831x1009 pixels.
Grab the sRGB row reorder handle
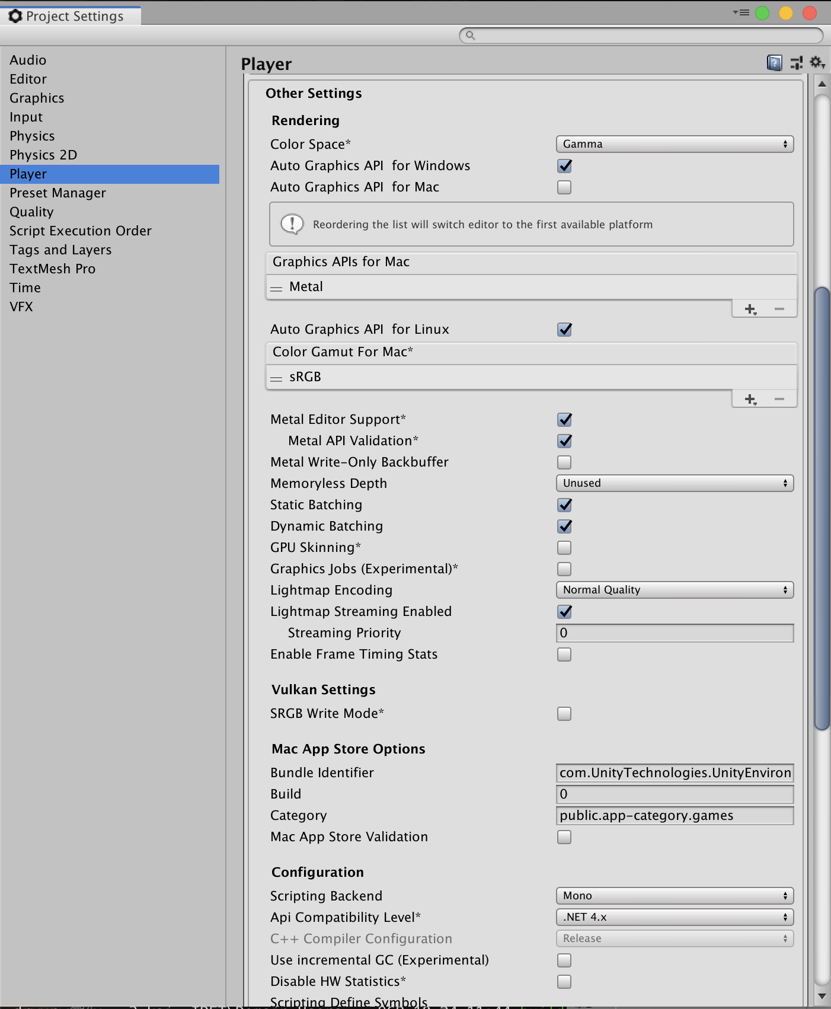pyautogui.click(x=276, y=379)
